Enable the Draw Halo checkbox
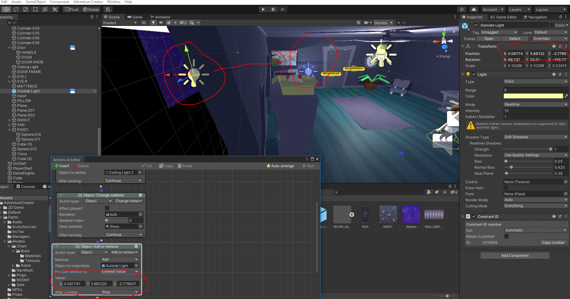 point(506,188)
